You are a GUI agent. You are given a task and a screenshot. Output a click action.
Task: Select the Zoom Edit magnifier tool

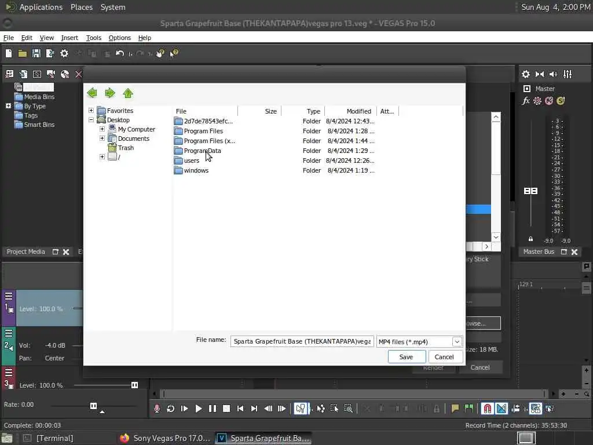(x=348, y=408)
